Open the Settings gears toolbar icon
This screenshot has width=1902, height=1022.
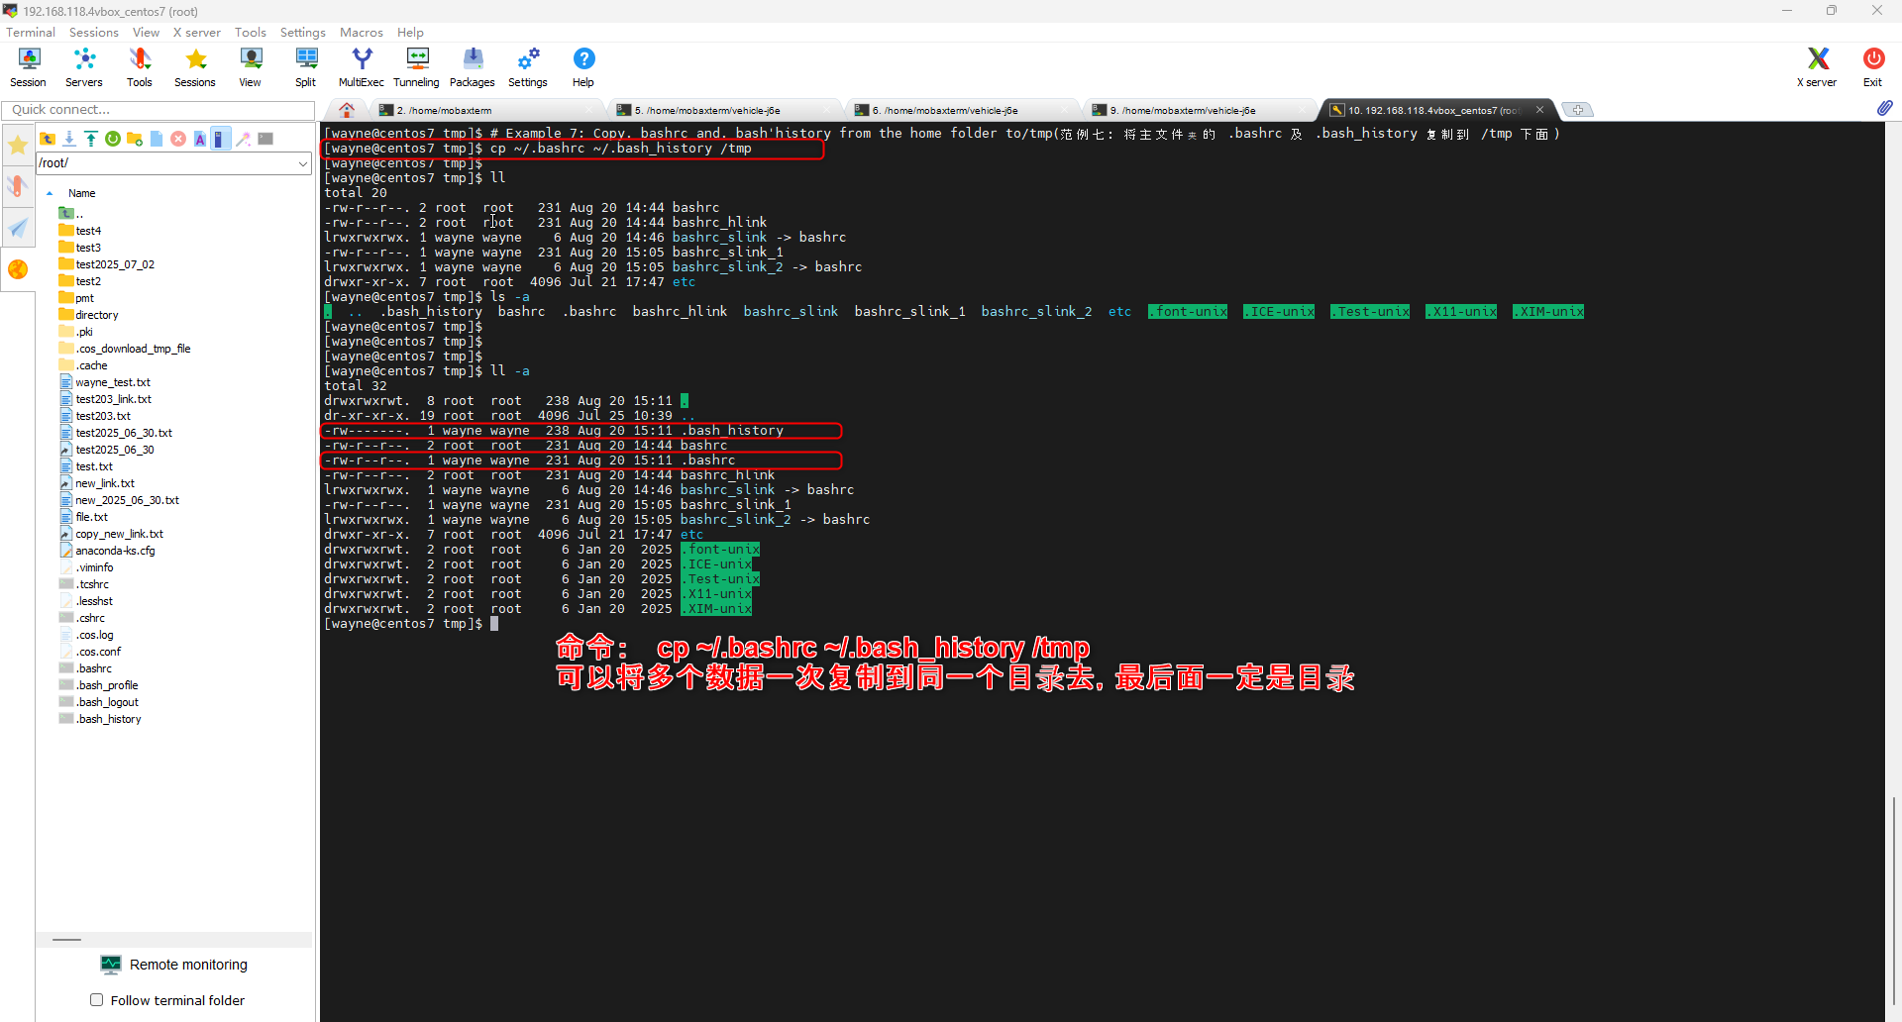point(528,67)
